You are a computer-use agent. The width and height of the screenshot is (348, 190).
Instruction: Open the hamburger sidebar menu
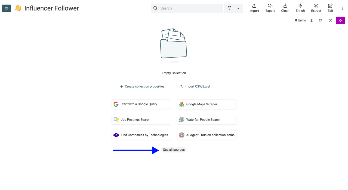(x=6, y=8)
